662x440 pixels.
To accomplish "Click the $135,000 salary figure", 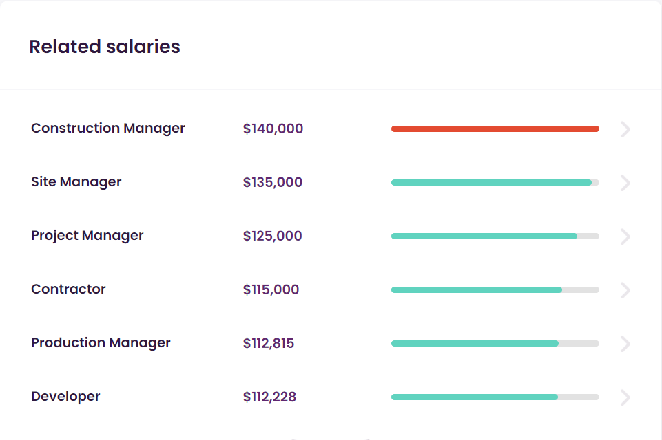I will click(273, 182).
